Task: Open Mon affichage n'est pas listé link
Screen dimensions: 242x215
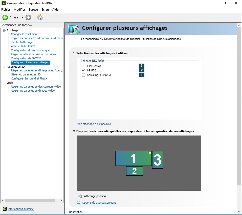Action: 95,124
